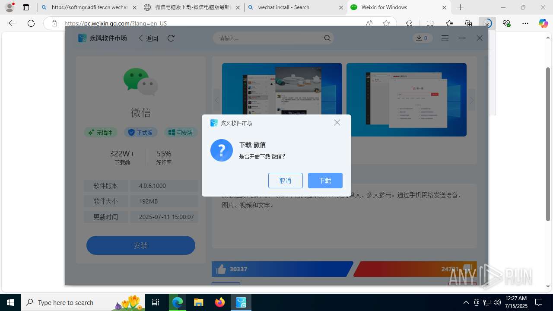Open the Favorites list icon
The width and height of the screenshot is (553, 311).
pos(449,23)
